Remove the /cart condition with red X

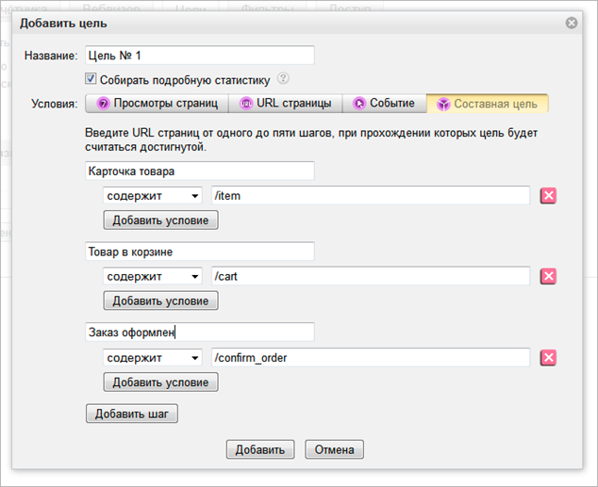point(548,276)
